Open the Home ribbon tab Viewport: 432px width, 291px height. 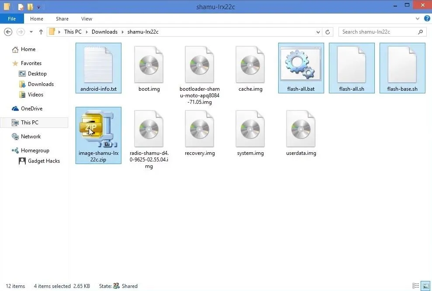coord(37,19)
